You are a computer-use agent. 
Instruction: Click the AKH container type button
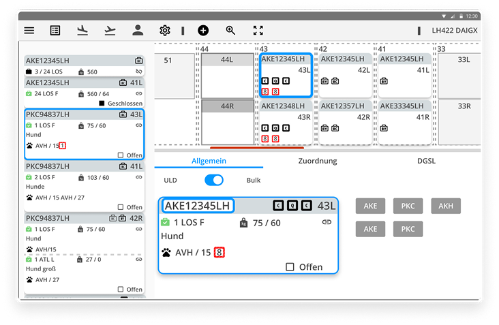tap(446, 206)
